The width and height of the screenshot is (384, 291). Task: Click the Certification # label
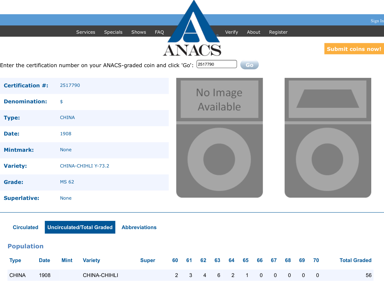coord(26,86)
